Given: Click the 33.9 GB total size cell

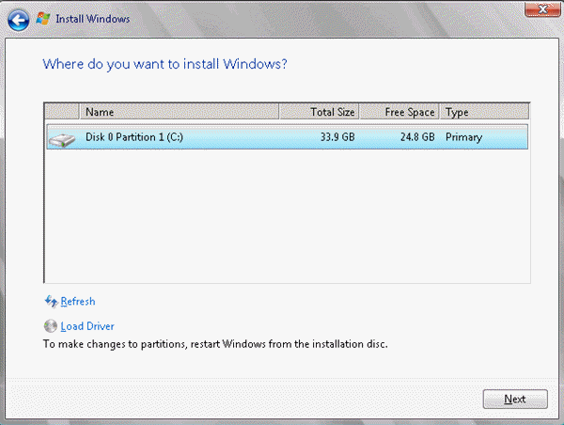Looking at the screenshot, I should [x=337, y=137].
